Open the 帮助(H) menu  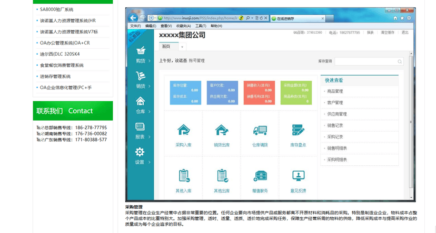[216, 26]
